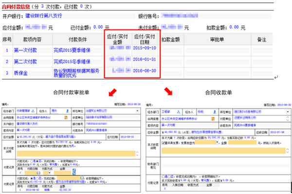
Task: Toggle 需开具发票 checkbox in receipt form
Action: point(164,143)
